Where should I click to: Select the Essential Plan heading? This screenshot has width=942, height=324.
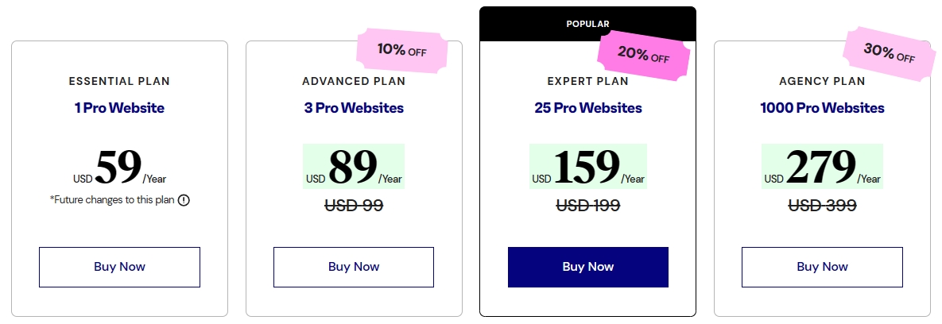[x=119, y=81]
